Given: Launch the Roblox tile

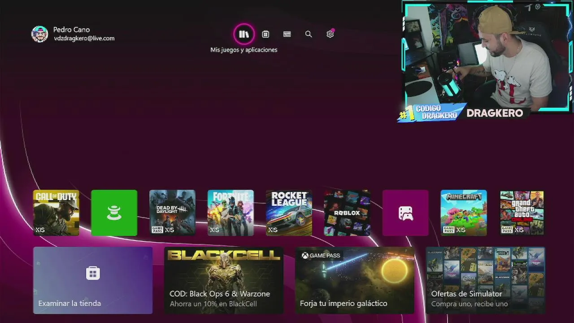Looking at the screenshot, I should tap(347, 213).
